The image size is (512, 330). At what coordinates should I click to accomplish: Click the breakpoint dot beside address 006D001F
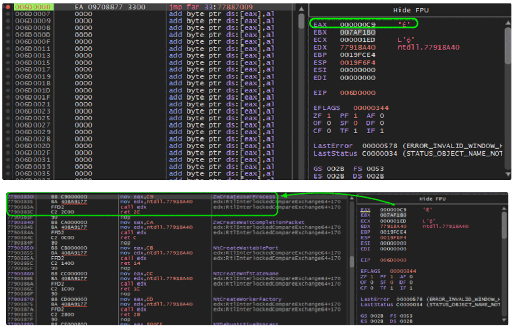[8, 97]
